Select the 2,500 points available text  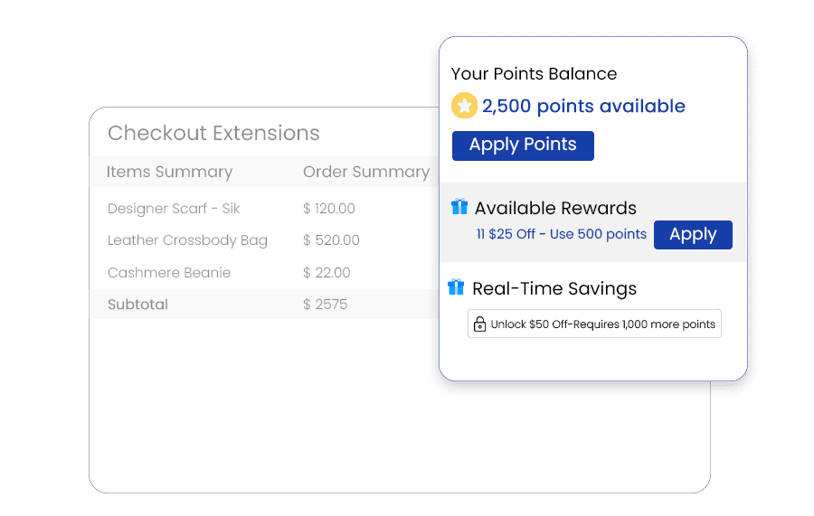pyautogui.click(x=583, y=107)
